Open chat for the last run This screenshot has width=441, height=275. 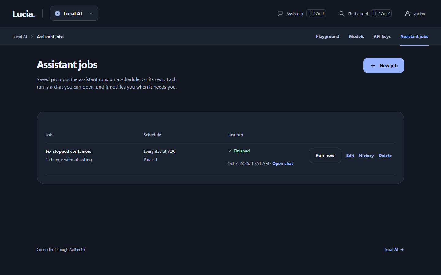(x=283, y=163)
